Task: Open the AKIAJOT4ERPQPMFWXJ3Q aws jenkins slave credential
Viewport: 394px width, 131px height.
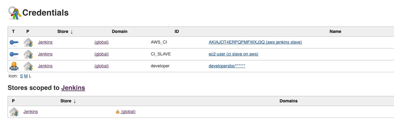Action: (x=255, y=42)
